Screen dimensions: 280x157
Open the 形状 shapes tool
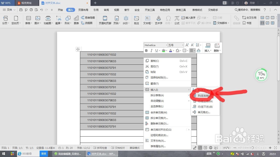tap(68, 20)
